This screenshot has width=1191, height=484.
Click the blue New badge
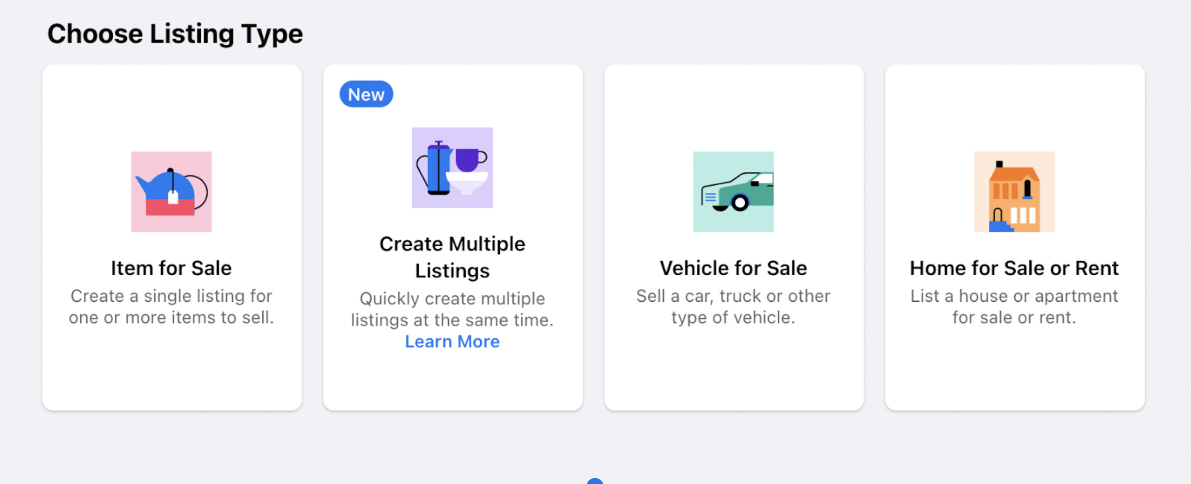(366, 94)
